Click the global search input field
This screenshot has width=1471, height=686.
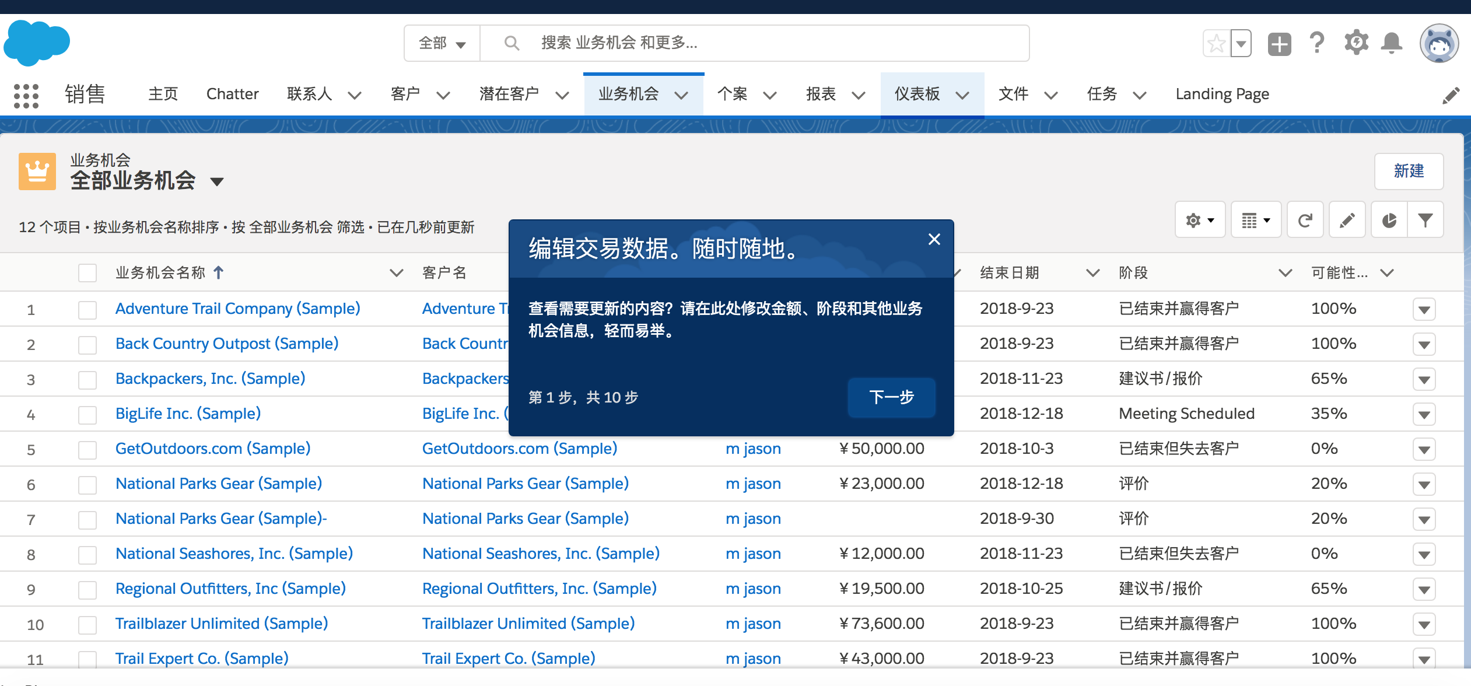pos(755,43)
